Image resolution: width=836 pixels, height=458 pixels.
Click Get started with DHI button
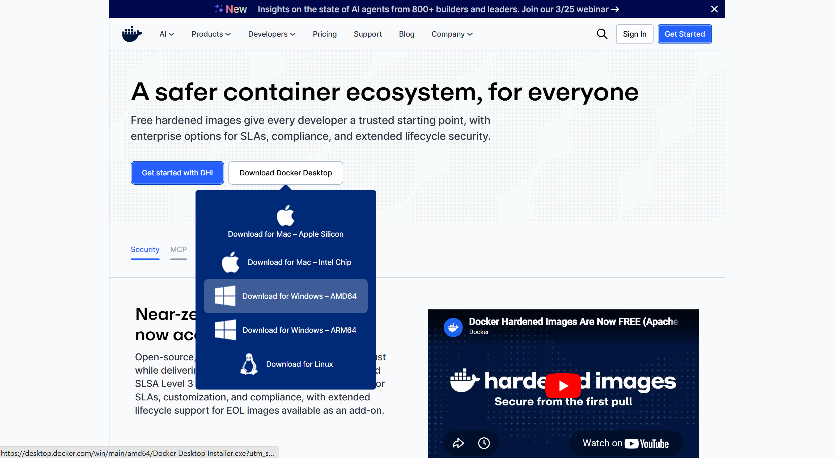click(x=177, y=173)
